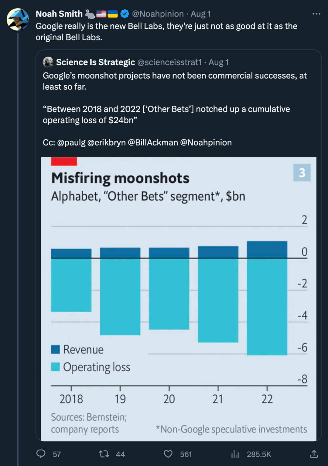
Task: Open the Science Is Strategic display name
Action: (96, 62)
